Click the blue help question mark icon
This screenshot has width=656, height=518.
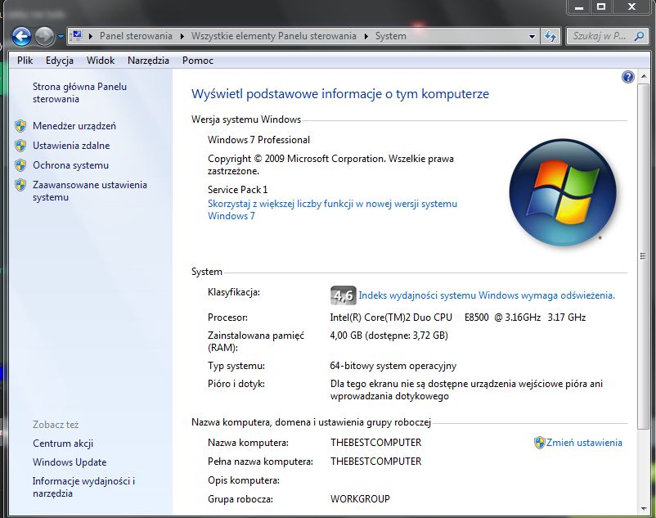(x=628, y=77)
